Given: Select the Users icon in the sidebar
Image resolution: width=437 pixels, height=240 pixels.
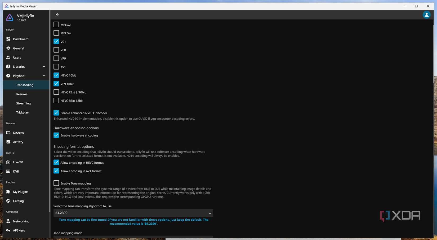Looking at the screenshot, I should [x=17, y=57].
